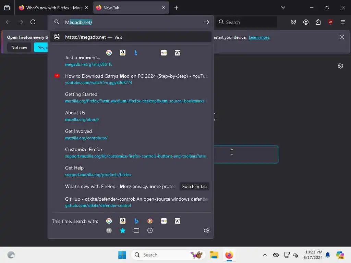The width and height of the screenshot is (351, 263).
Task: Open Customize Firefox suggestion
Action: click(x=131, y=152)
